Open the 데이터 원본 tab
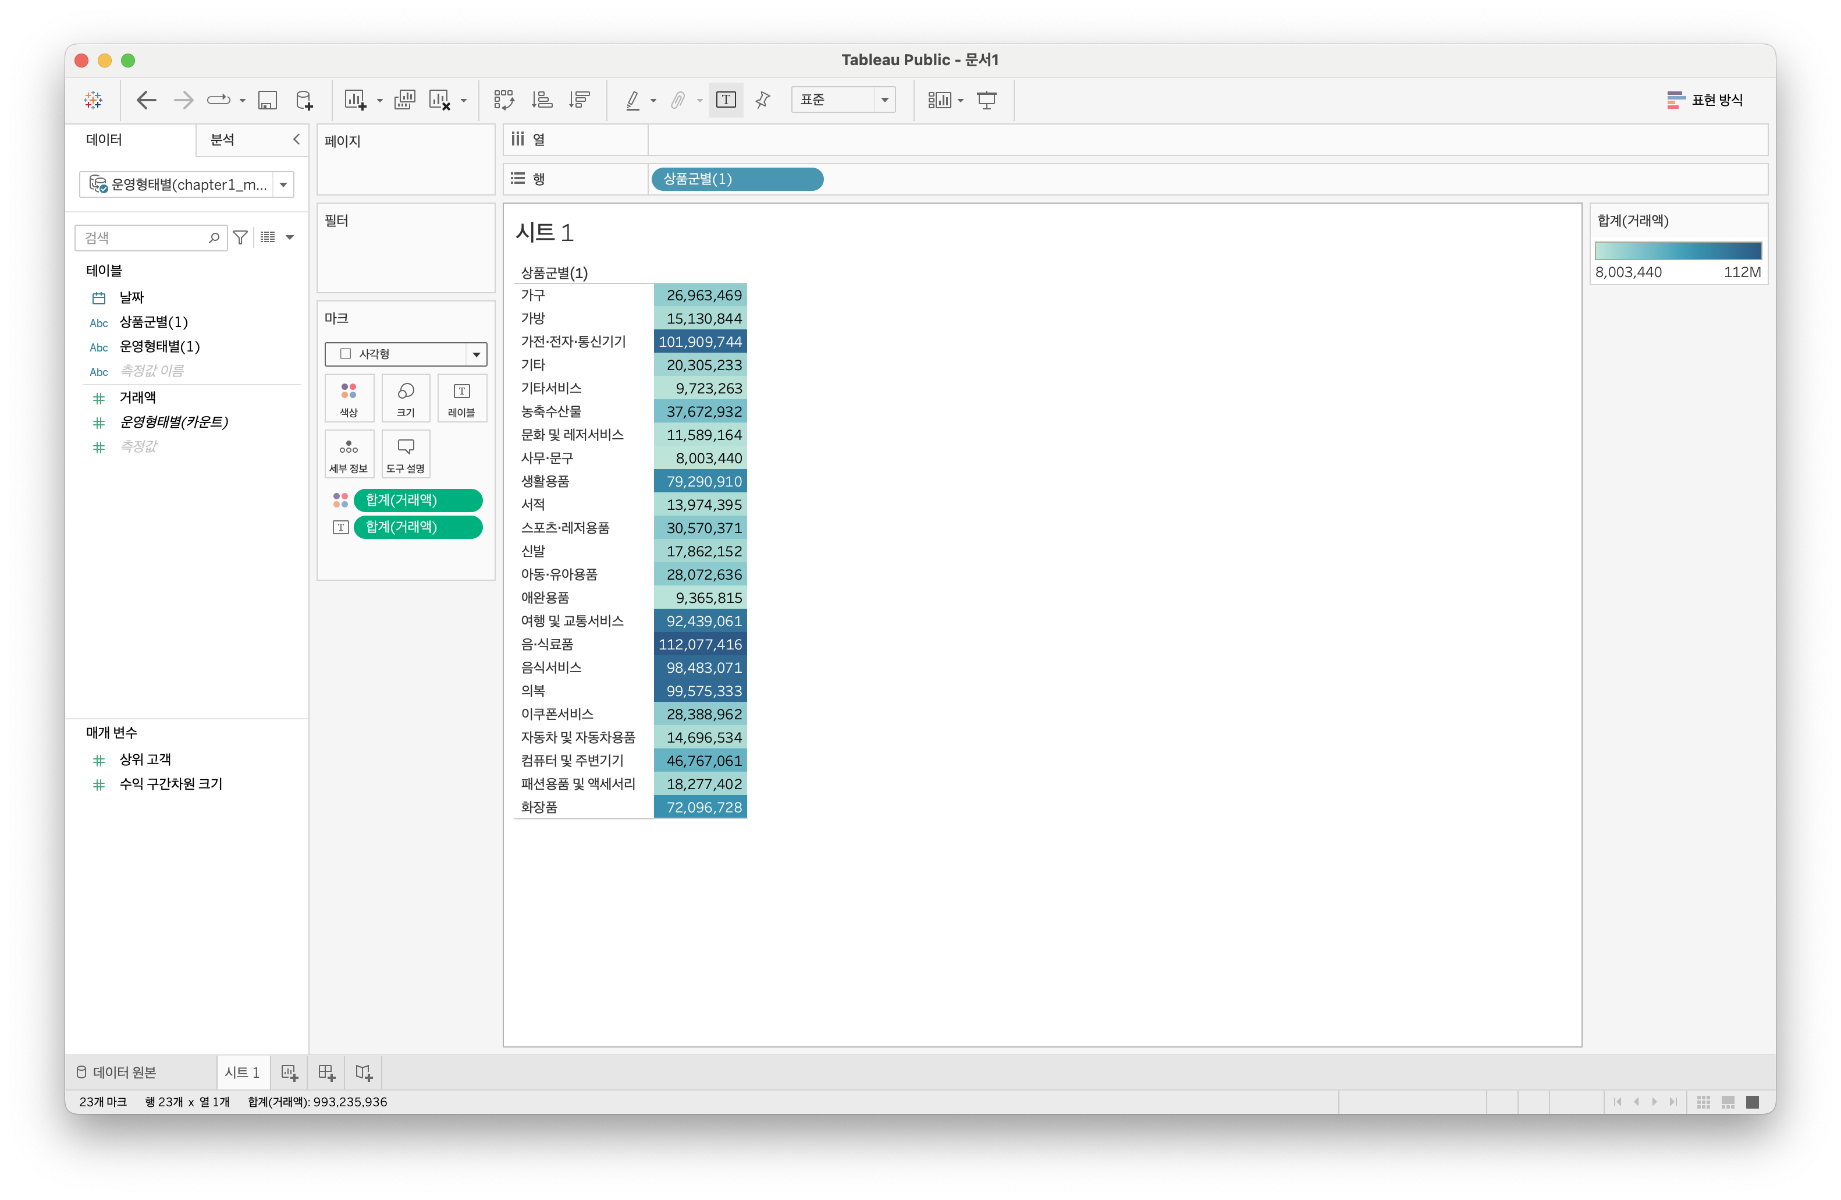 click(x=116, y=1073)
